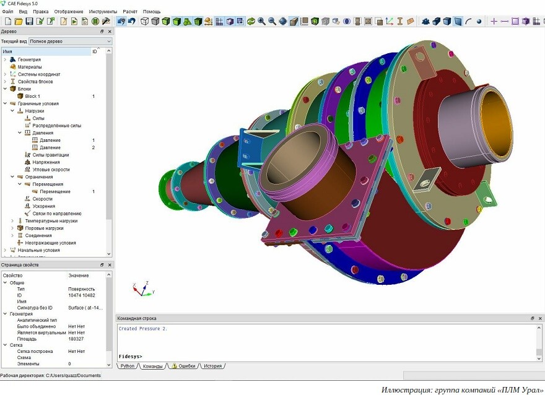Toggle the solid green cube display mode
This screenshot has width=545, height=395.
[x=177, y=22]
